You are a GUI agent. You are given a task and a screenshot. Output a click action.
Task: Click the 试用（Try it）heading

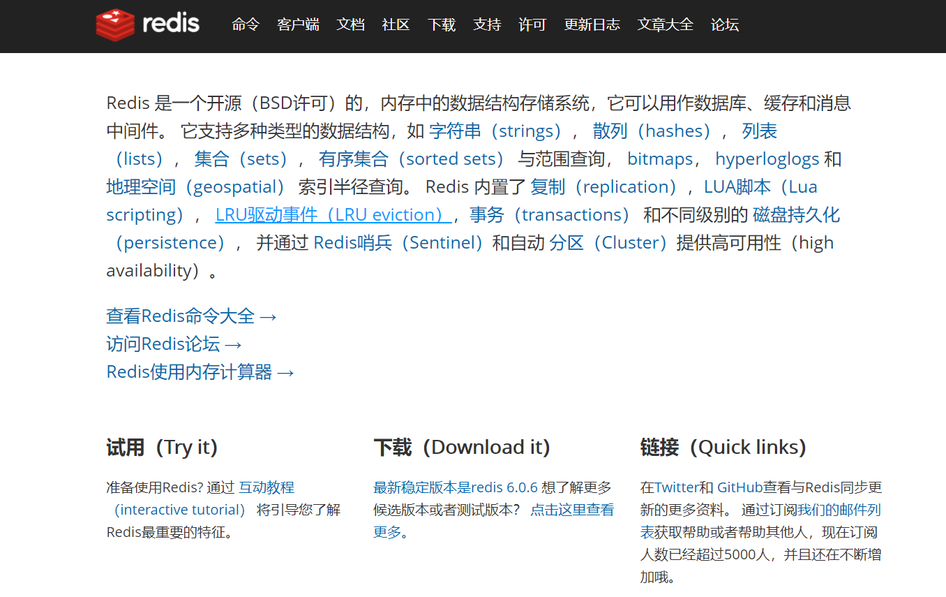coord(162,447)
